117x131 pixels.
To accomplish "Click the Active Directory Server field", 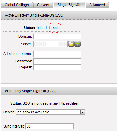I will (x=50, y=44).
